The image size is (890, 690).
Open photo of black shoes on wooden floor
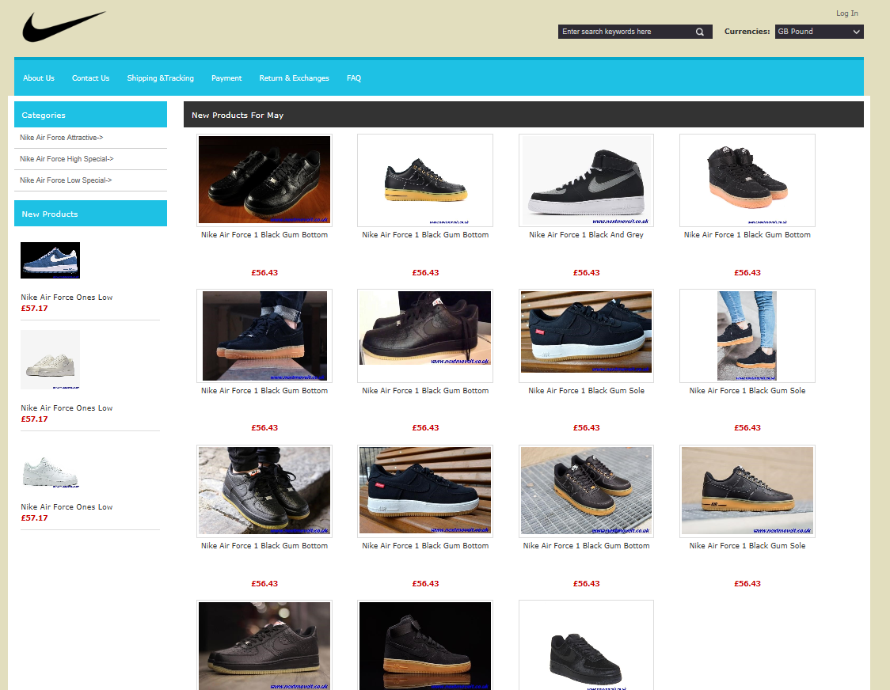click(x=264, y=180)
